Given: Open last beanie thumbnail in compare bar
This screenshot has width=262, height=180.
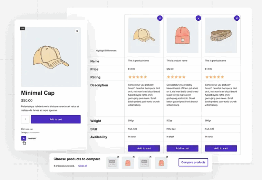Looking at the screenshot, I should [161, 163].
